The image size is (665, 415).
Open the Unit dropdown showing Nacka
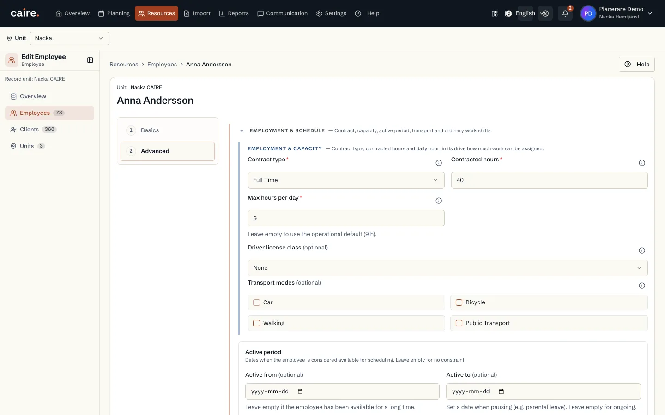tap(69, 38)
